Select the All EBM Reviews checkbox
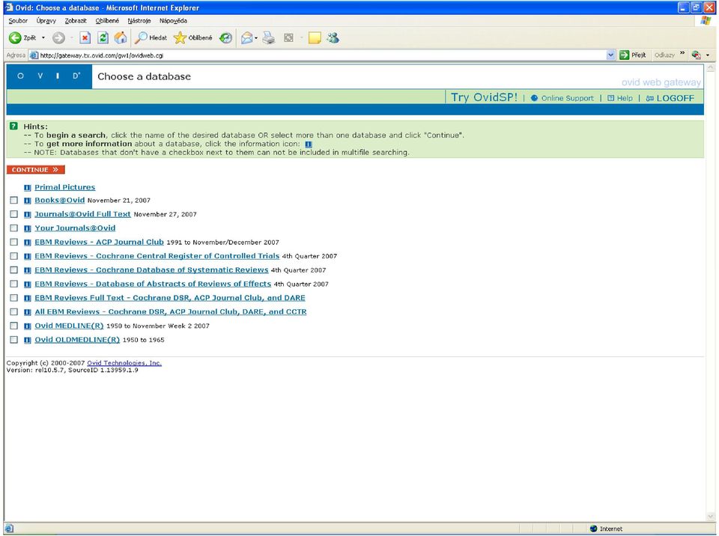719x536 pixels. click(x=13, y=311)
